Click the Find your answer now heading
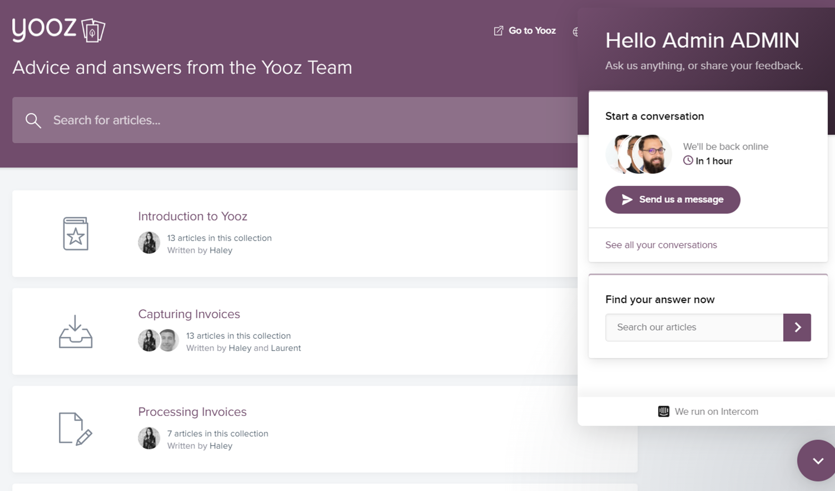The width and height of the screenshot is (835, 491). click(660, 299)
